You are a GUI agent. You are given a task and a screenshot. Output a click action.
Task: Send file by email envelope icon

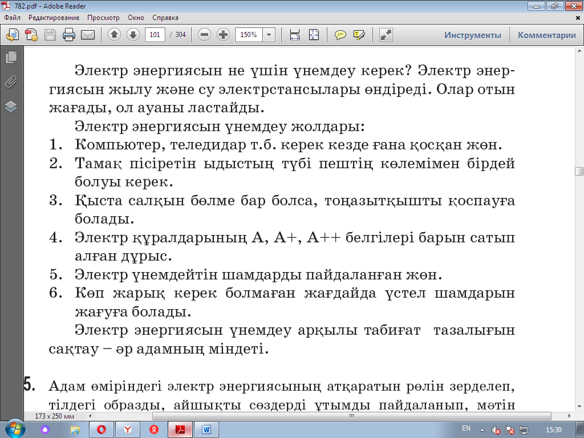coord(88,35)
